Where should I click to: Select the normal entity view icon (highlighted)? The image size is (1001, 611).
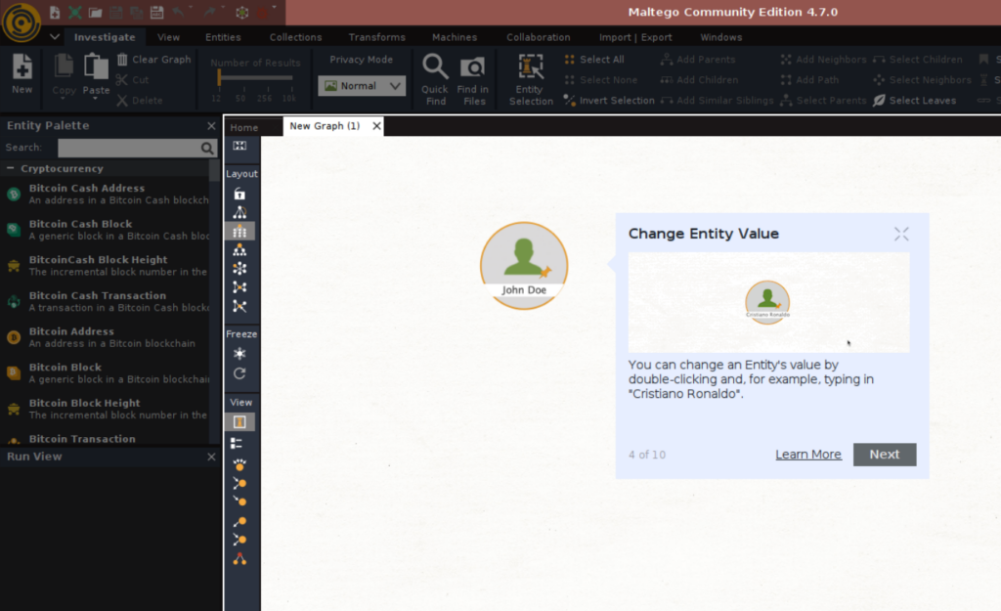pos(239,422)
